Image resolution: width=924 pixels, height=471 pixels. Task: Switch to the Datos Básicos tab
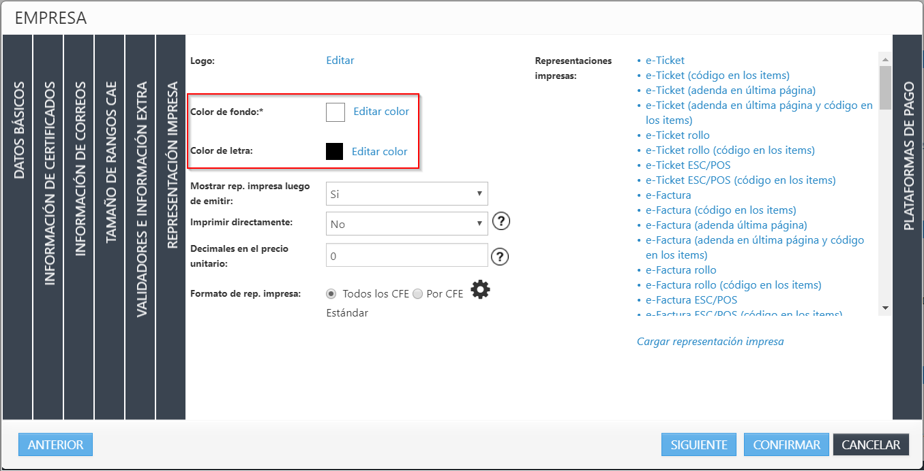pos(18,131)
